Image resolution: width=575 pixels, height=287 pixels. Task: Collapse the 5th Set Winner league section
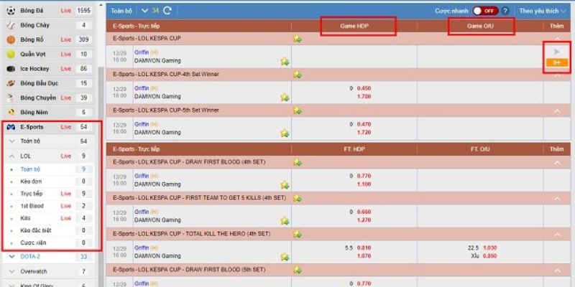(557, 110)
